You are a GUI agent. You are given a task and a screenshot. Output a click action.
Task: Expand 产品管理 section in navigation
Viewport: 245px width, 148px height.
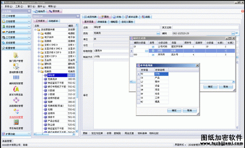29,32
